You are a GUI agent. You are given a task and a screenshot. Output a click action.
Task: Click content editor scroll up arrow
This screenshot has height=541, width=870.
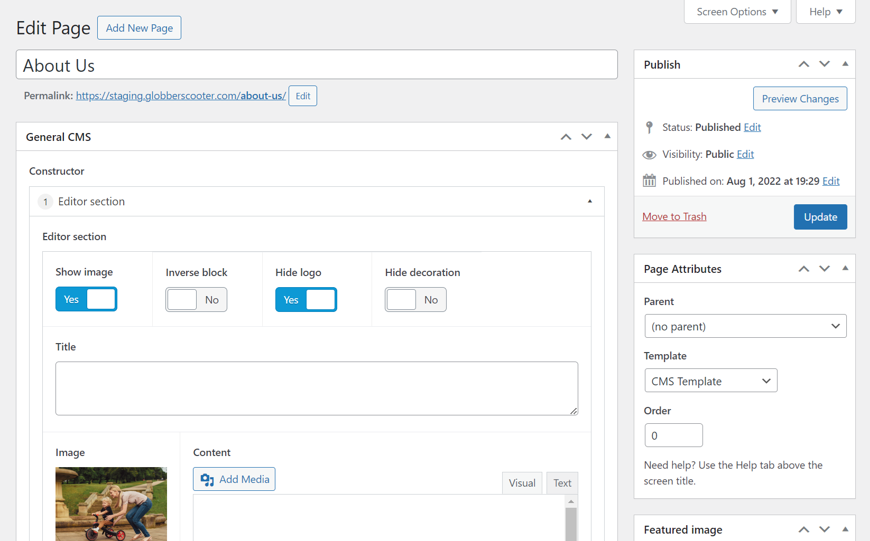tap(571, 501)
